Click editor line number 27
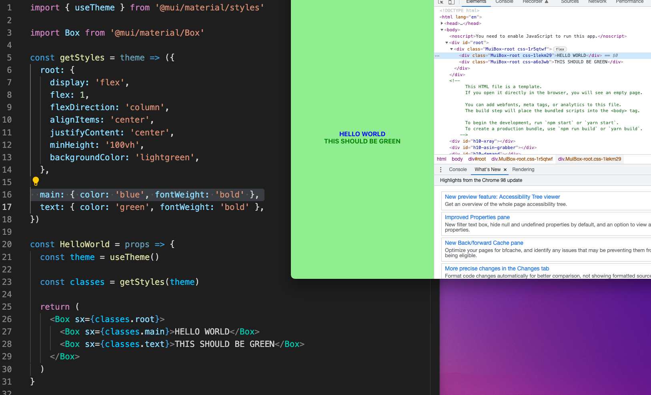This screenshot has width=651, height=395. click(x=7, y=332)
